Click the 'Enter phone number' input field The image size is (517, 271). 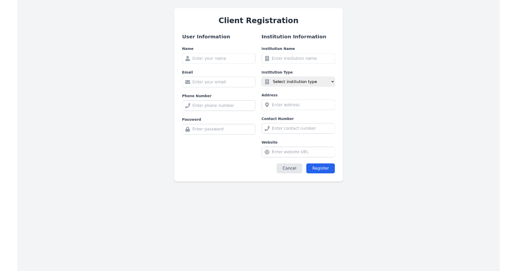click(220, 105)
